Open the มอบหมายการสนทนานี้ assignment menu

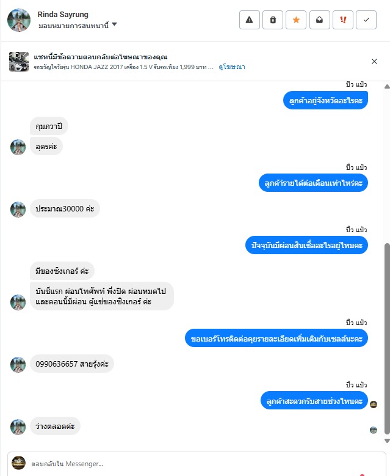click(78, 26)
